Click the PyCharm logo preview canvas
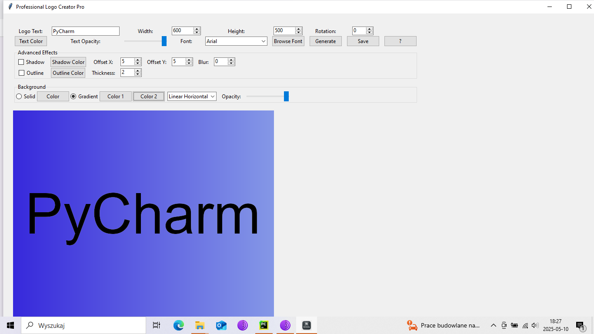The image size is (594, 334). point(143,214)
